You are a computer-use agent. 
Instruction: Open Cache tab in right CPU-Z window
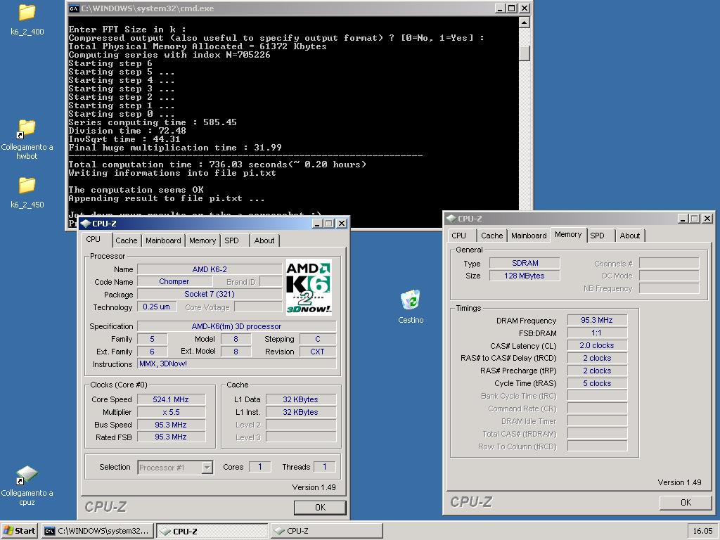tap(491, 236)
